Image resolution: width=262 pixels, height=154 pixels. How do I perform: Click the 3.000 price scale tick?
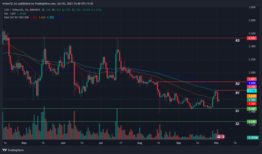click(x=252, y=7)
